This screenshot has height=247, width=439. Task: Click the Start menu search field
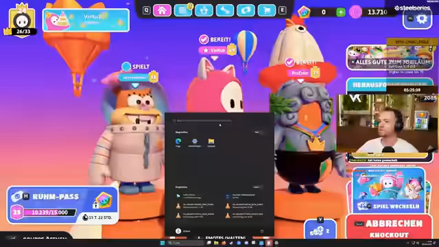coord(203,121)
